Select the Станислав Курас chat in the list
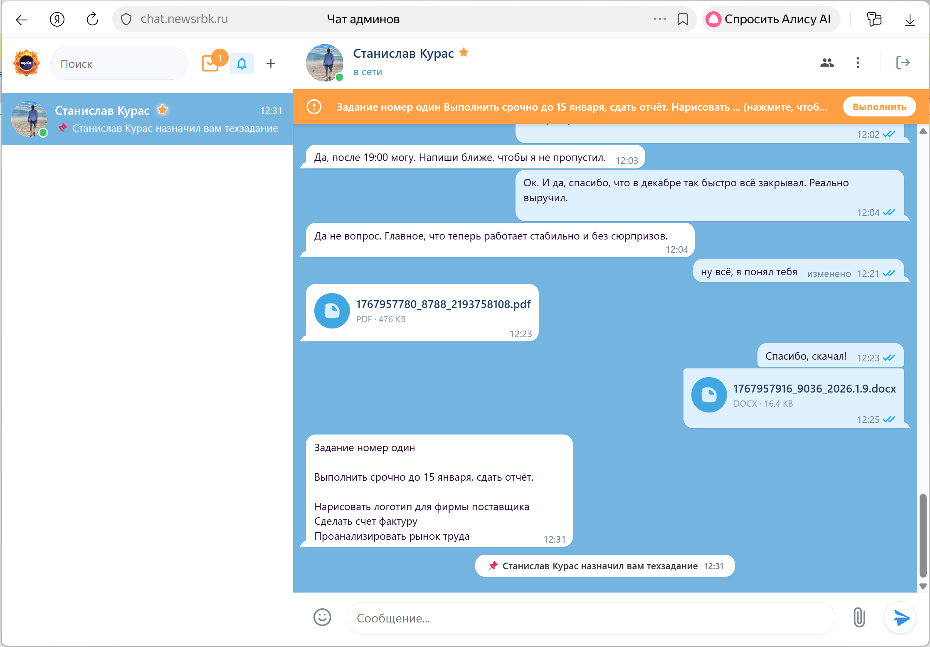Image resolution: width=930 pixels, height=647 pixels. tap(147, 119)
